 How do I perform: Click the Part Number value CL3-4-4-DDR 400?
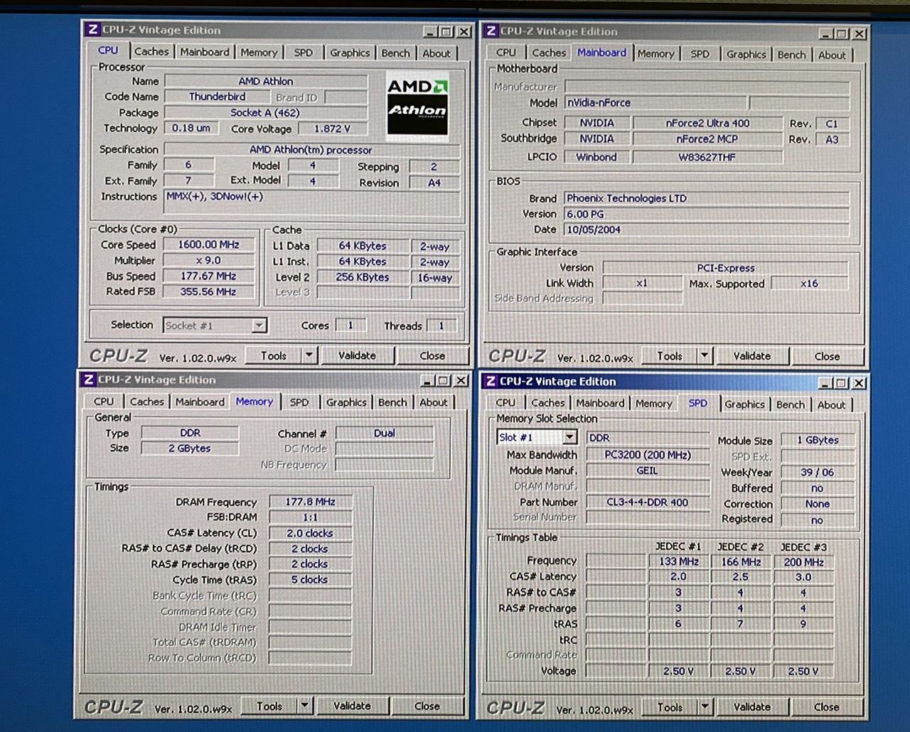pos(648,502)
